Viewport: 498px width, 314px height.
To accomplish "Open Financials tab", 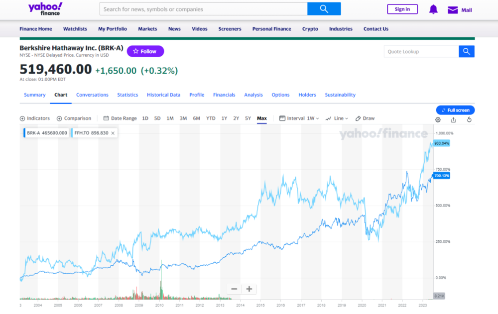I will (224, 95).
